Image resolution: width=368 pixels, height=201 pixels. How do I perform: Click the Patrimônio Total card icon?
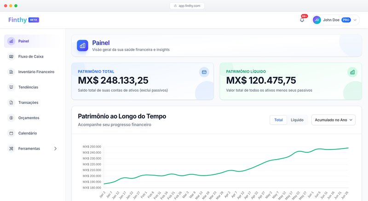(204, 72)
